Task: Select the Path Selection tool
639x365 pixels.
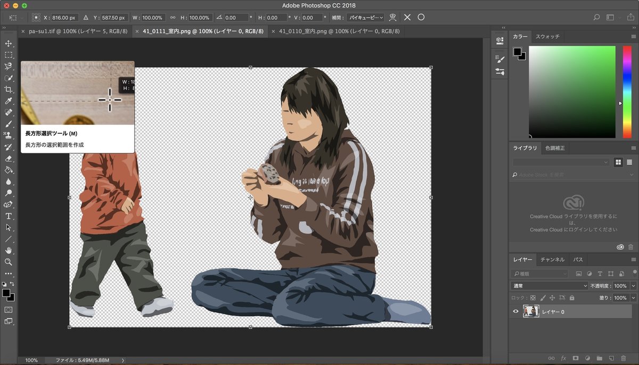Action: tap(9, 227)
